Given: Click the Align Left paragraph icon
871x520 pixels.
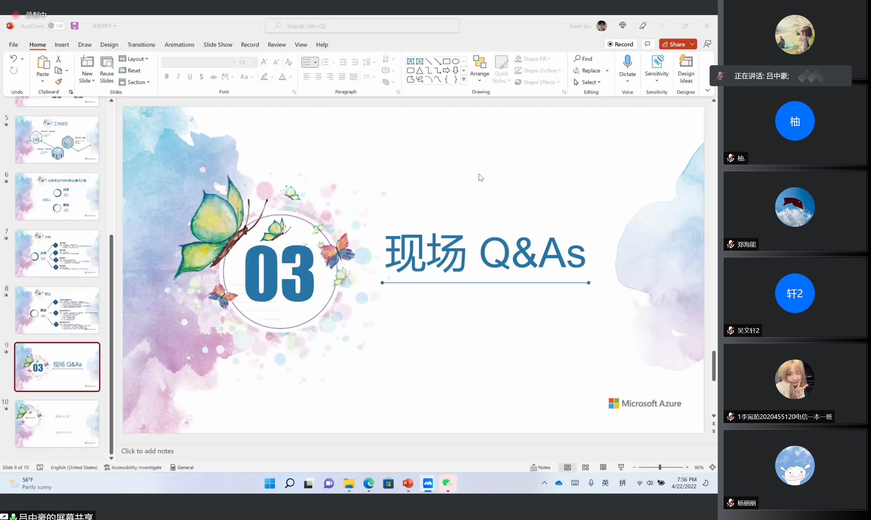Looking at the screenshot, I should (306, 76).
